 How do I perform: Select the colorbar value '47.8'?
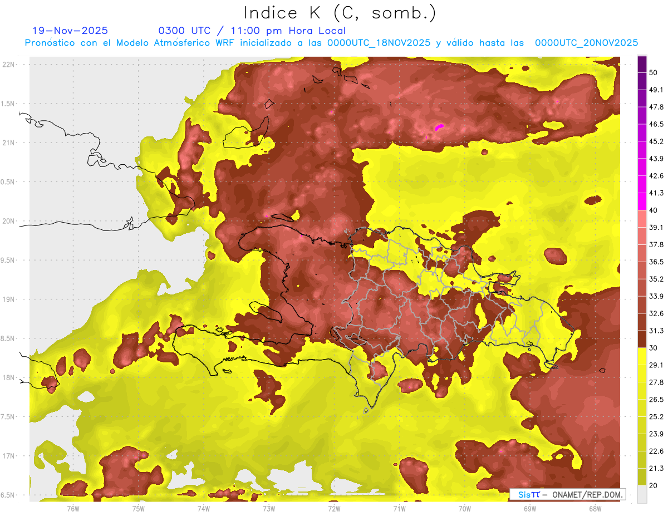click(656, 107)
